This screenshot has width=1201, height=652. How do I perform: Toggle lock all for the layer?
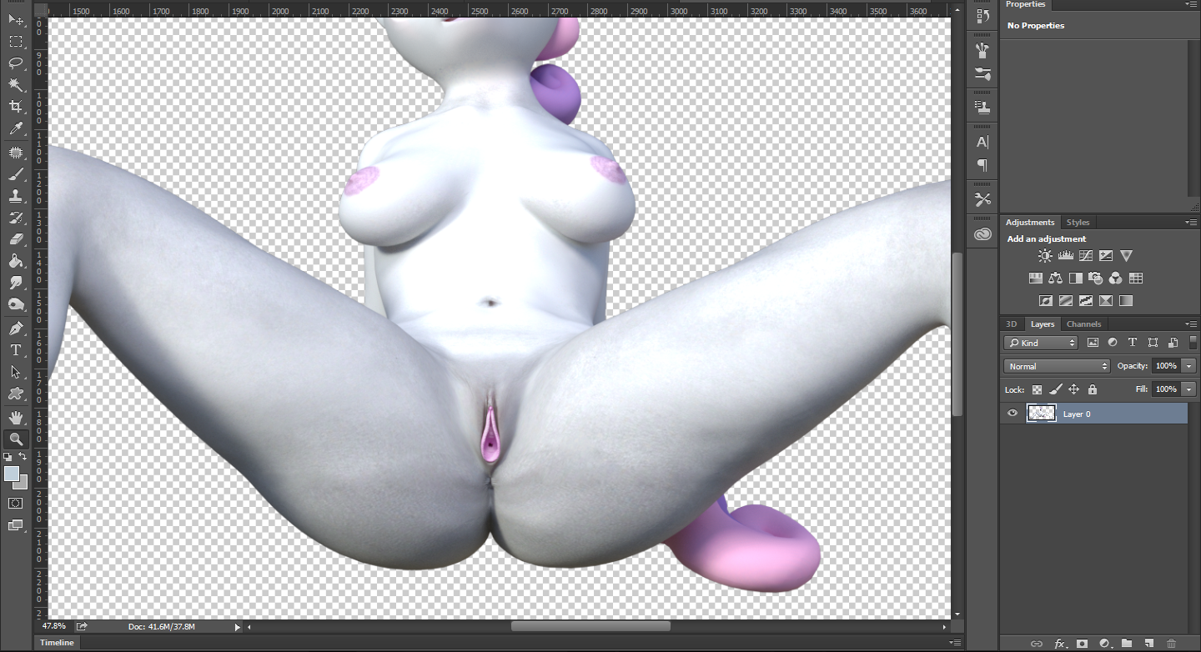tap(1093, 389)
